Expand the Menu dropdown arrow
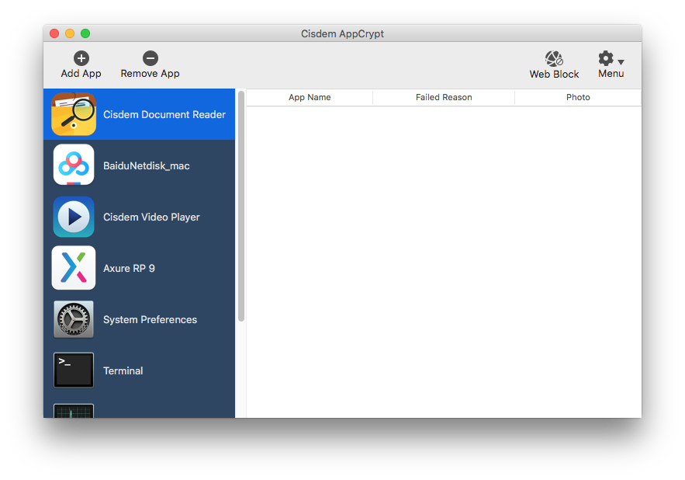685x480 pixels. pyautogui.click(x=621, y=61)
